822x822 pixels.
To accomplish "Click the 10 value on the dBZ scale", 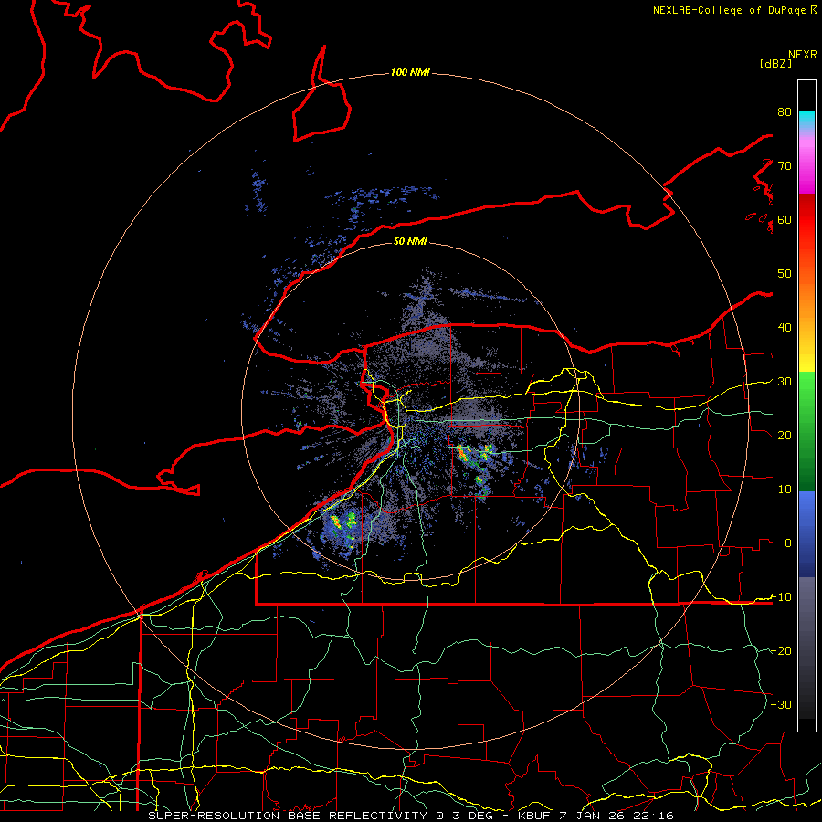I will [785, 490].
